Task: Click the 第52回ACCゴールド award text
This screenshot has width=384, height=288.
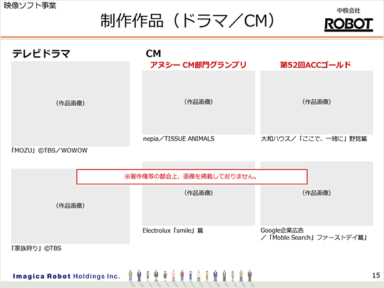Action: click(x=315, y=65)
